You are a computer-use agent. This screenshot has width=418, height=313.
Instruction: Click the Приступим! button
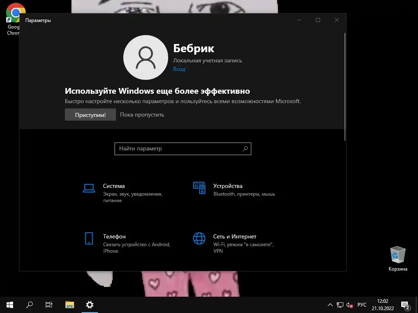[x=90, y=115]
